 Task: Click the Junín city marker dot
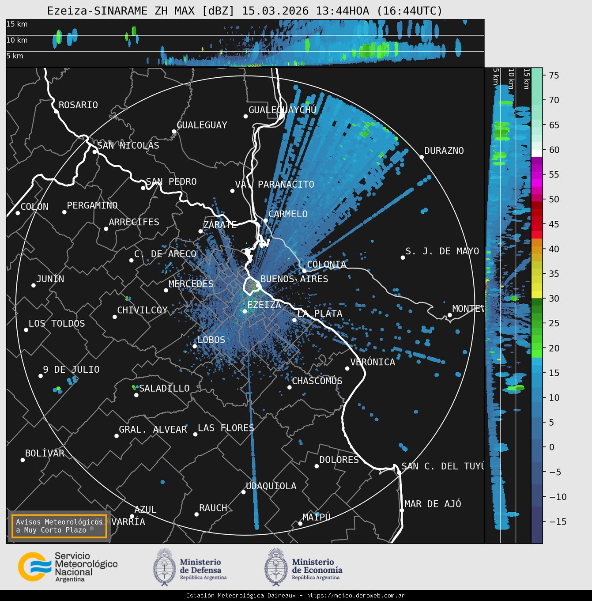click(34, 285)
